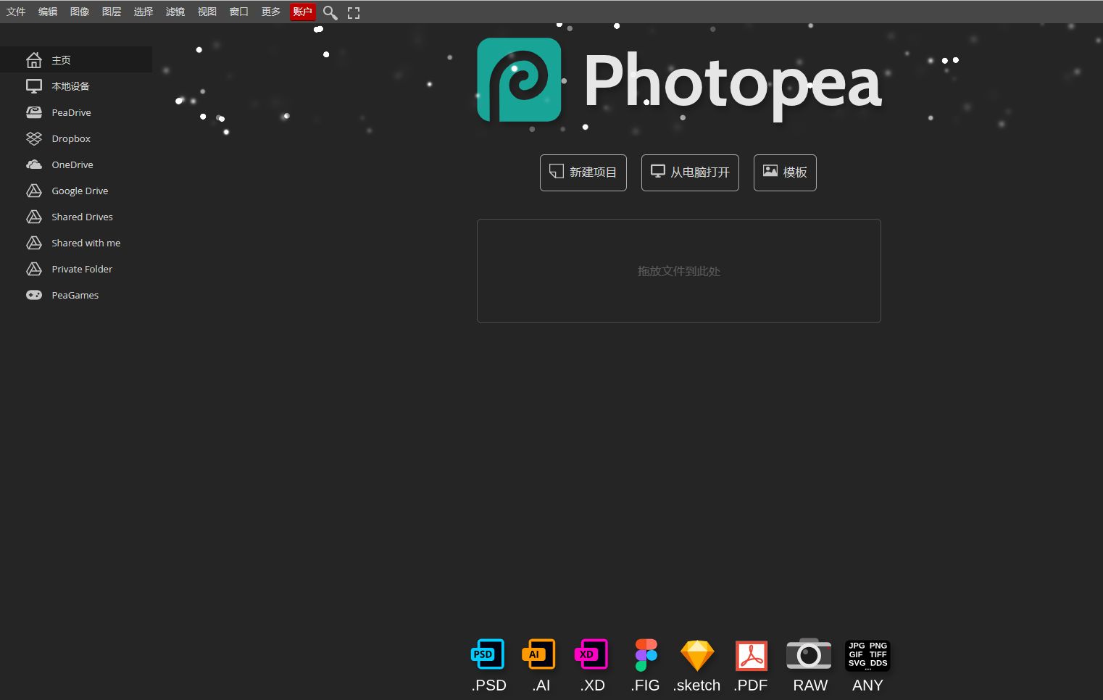Select 本地设备 label in sidebar
The image size is (1103, 700).
pyautogui.click(x=70, y=86)
